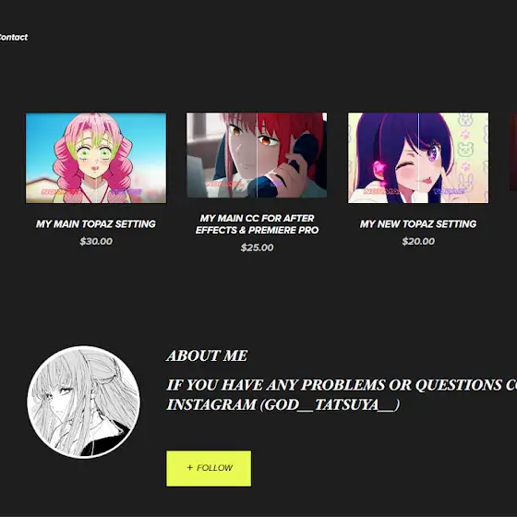Open the red-haired phone call product thumbnail
Image resolution: width=517 pixels, height=517 pixels.
pyautogui.click(x=257, y=155)
